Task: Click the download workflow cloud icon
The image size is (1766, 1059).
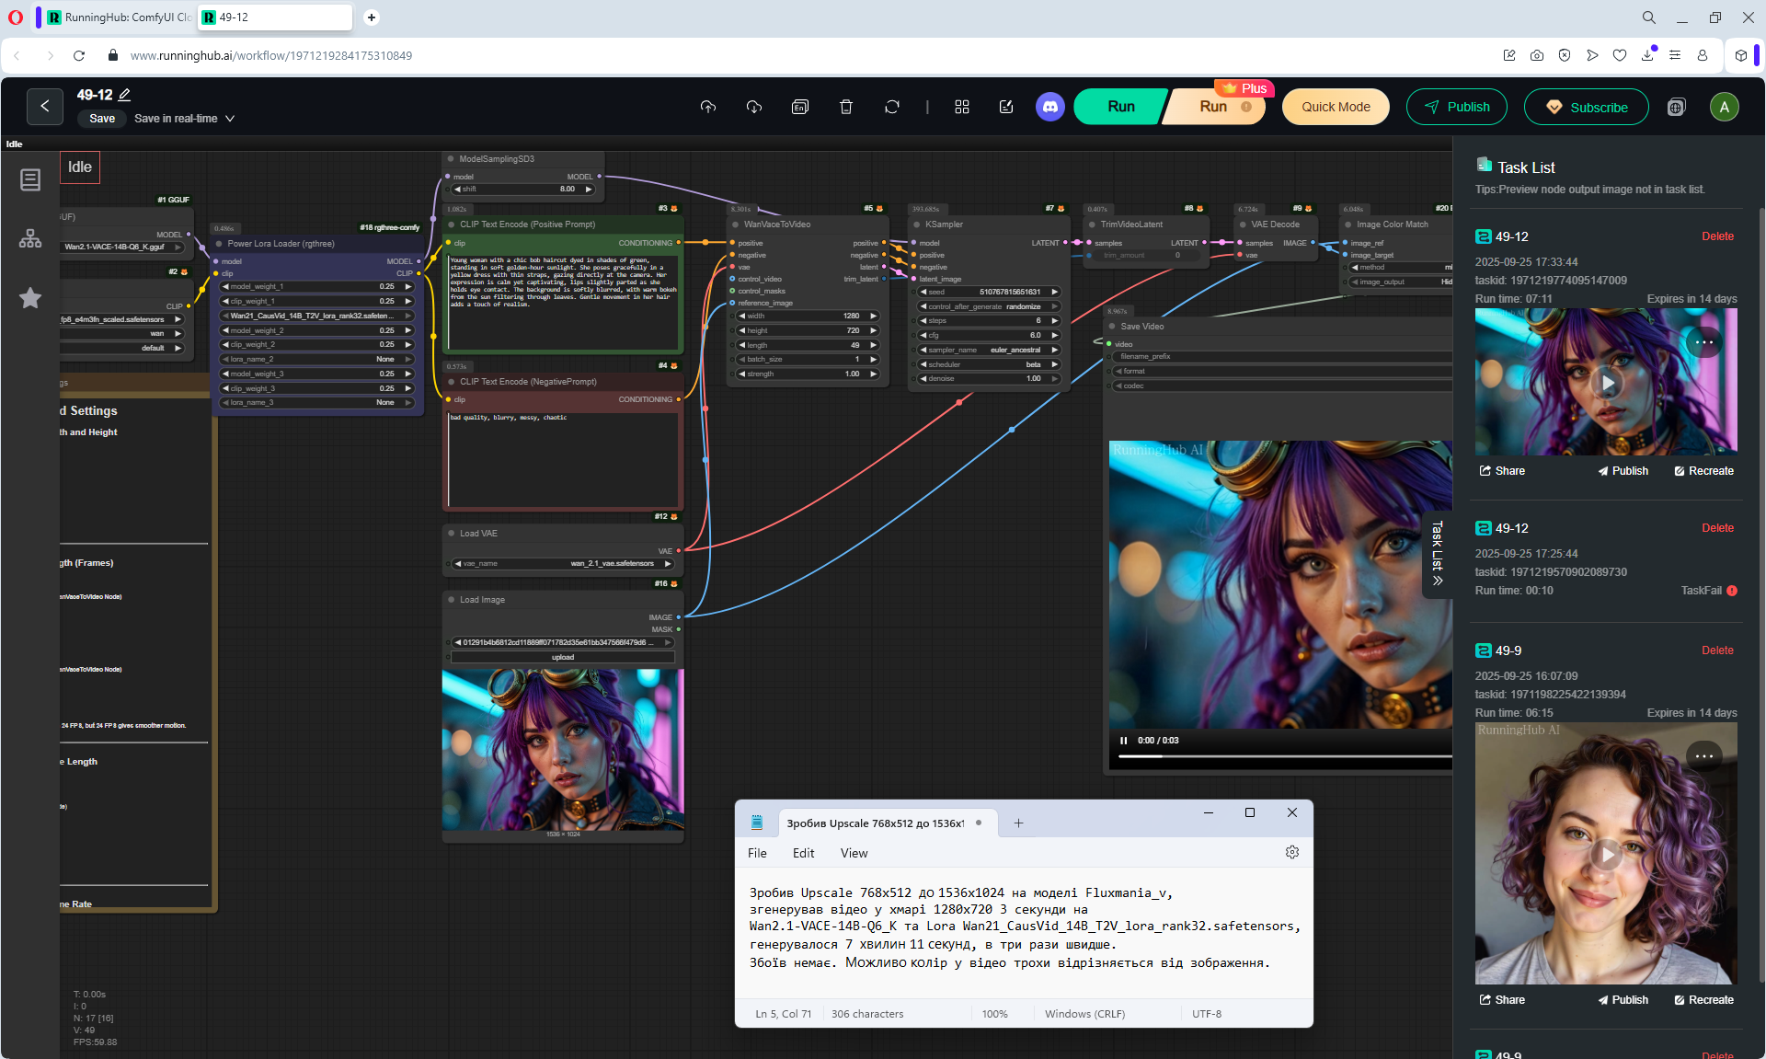Action: 754,107
